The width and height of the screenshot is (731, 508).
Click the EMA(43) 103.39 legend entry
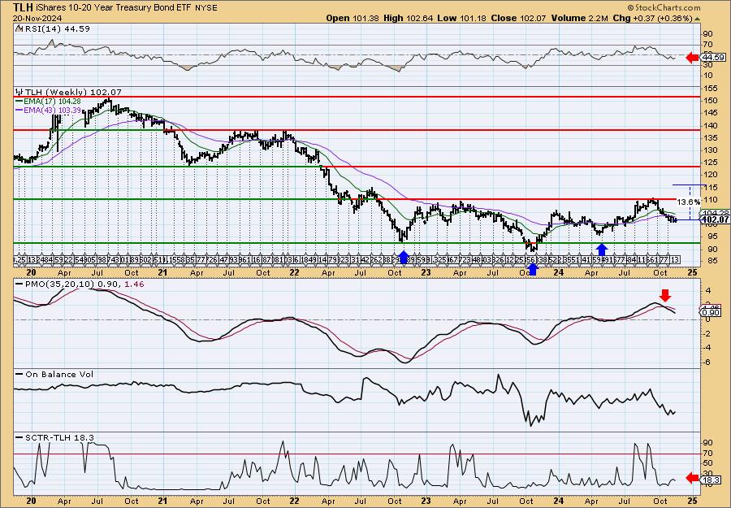[x=49, y=110]
